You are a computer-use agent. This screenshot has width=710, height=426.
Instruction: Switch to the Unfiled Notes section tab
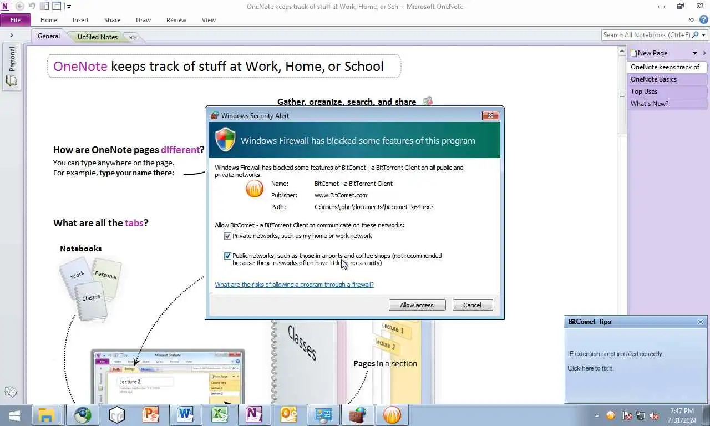98,37
